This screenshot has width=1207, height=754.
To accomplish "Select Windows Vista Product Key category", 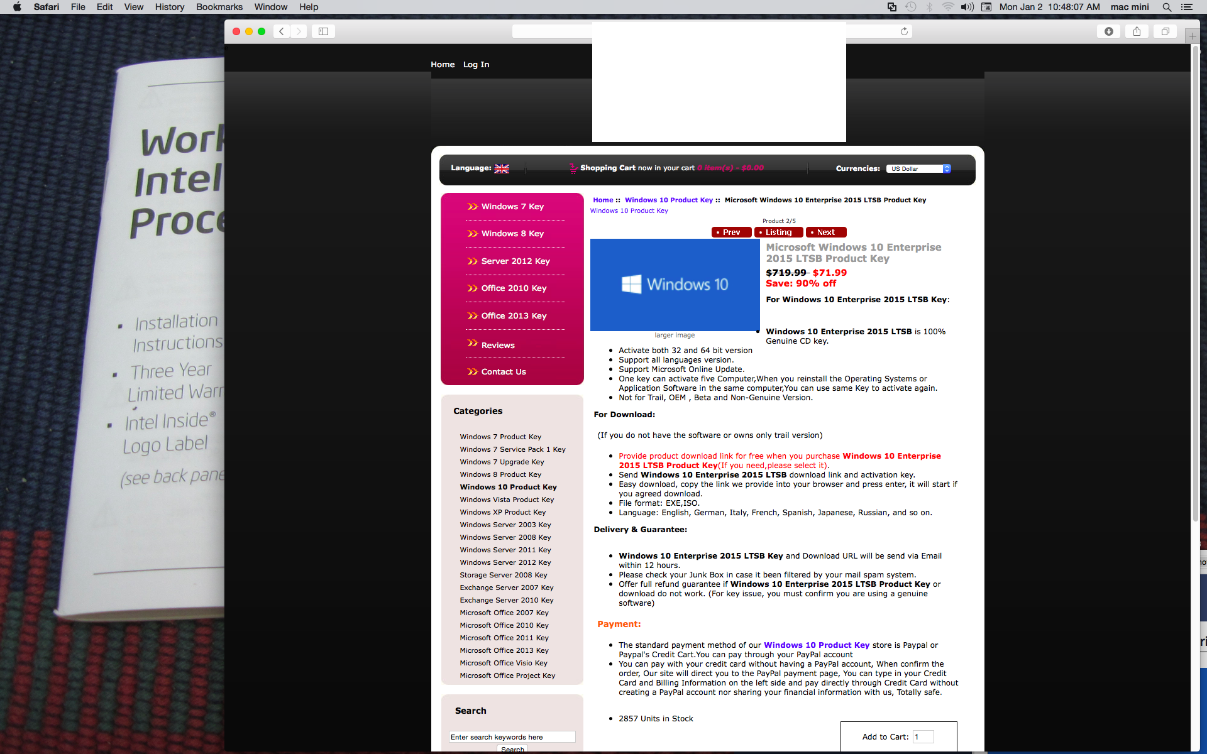I will (x=507, y=500).
